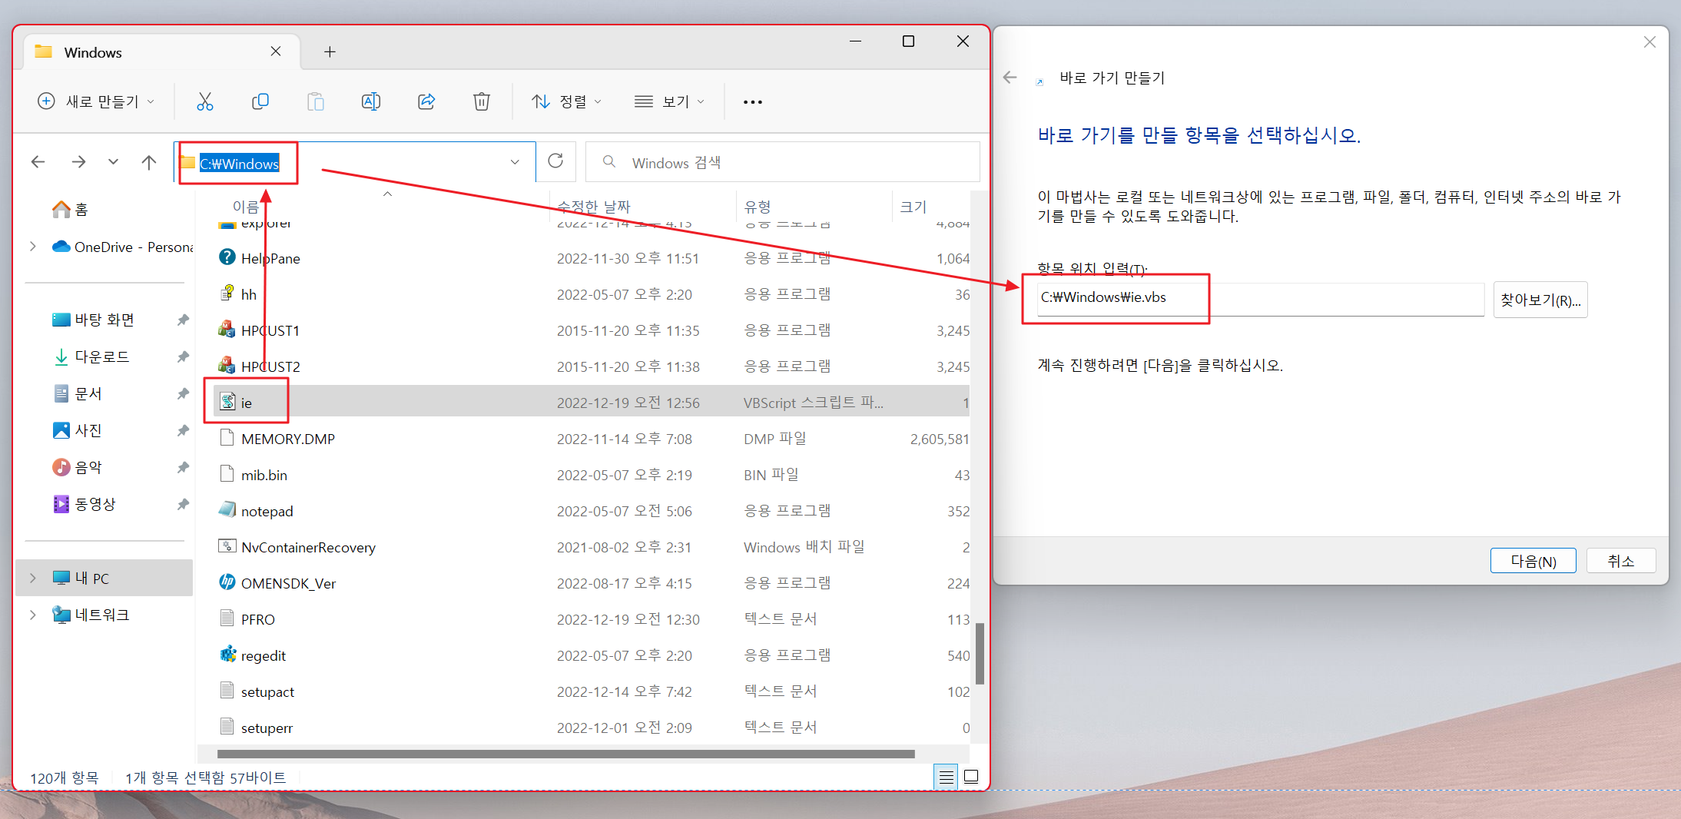Image resolution: width=1681 pixels, height=819 pixels.
Task: Switch to details view icon in status bar
Action: [947, 777]
